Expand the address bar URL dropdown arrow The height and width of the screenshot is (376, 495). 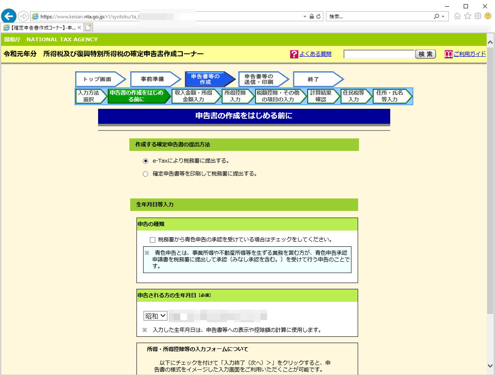pyautogui.click(x=305, y=16)
